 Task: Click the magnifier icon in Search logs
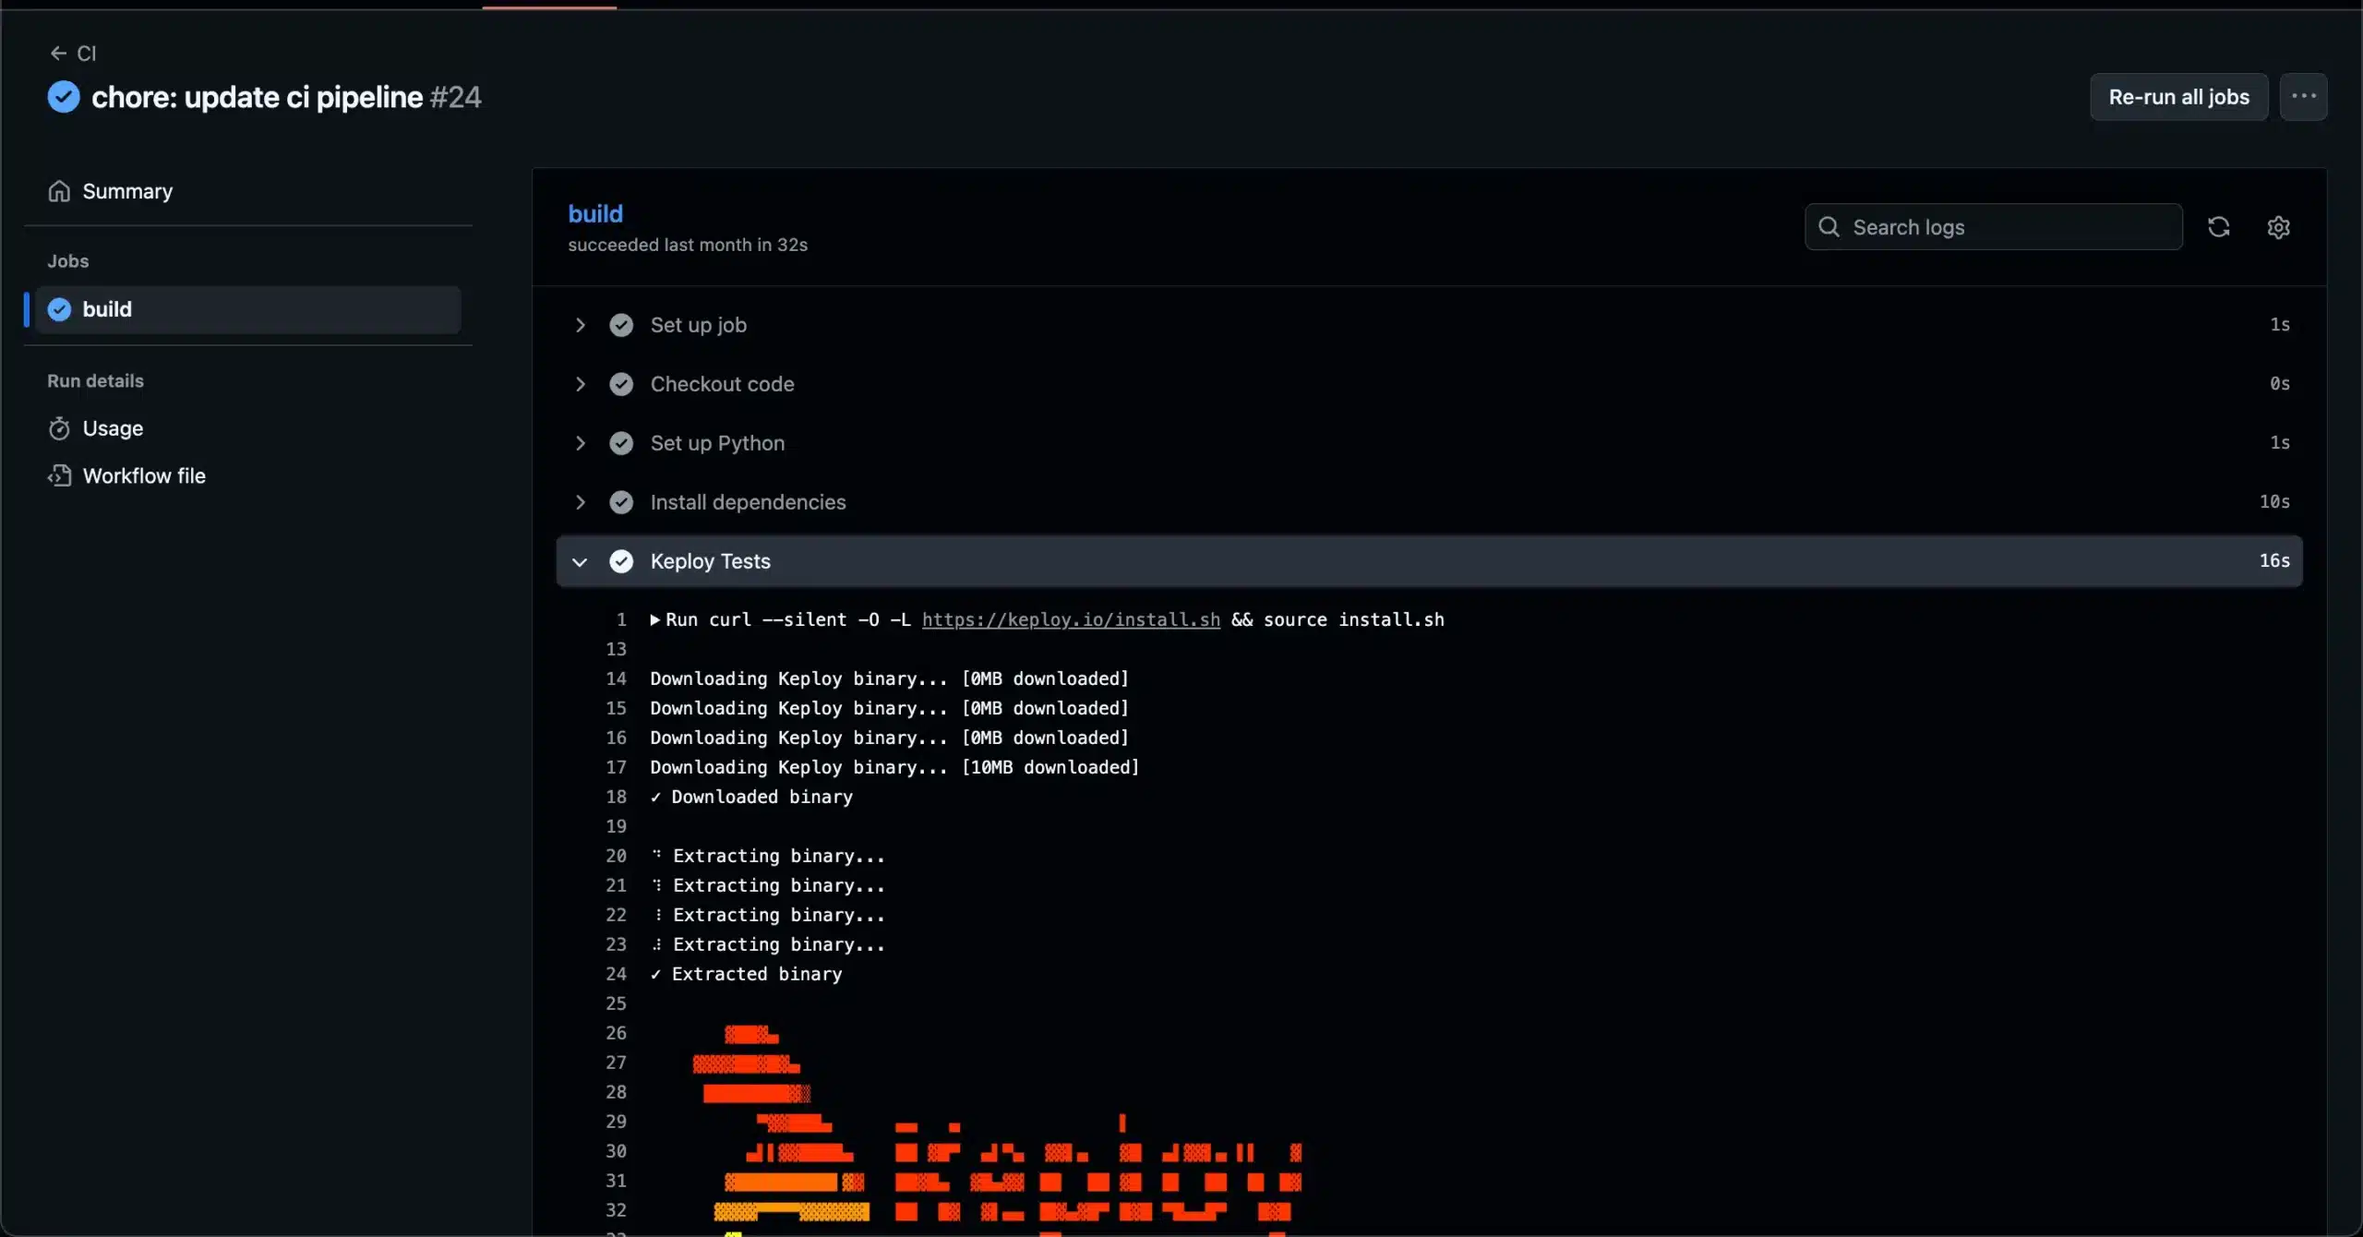[x=1829, y=227]
